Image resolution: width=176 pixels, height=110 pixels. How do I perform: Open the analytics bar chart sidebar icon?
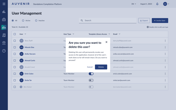coord(4,12)
